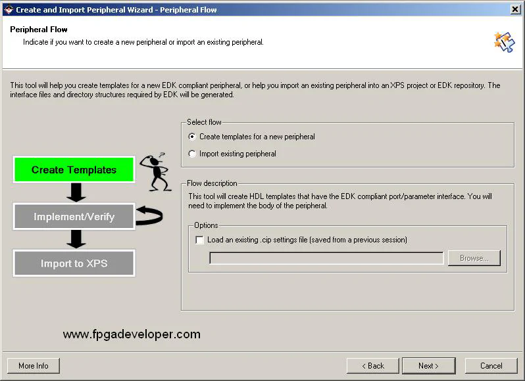The image size is (525, 381).
Task: Proceed with the Next button
Action: tap(428, 366)
